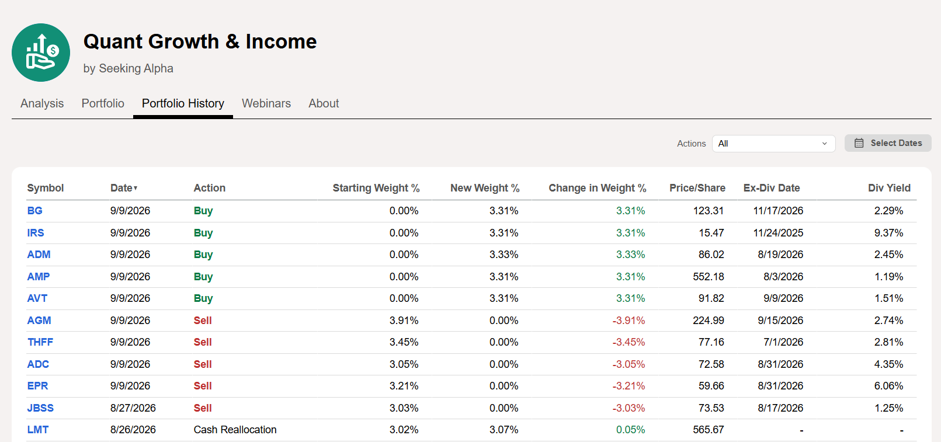The width and height of the screenshot is (941, 442).
Task: Click the 9.37% dividend yield for IRS
Action: click(x=888, y=233)
